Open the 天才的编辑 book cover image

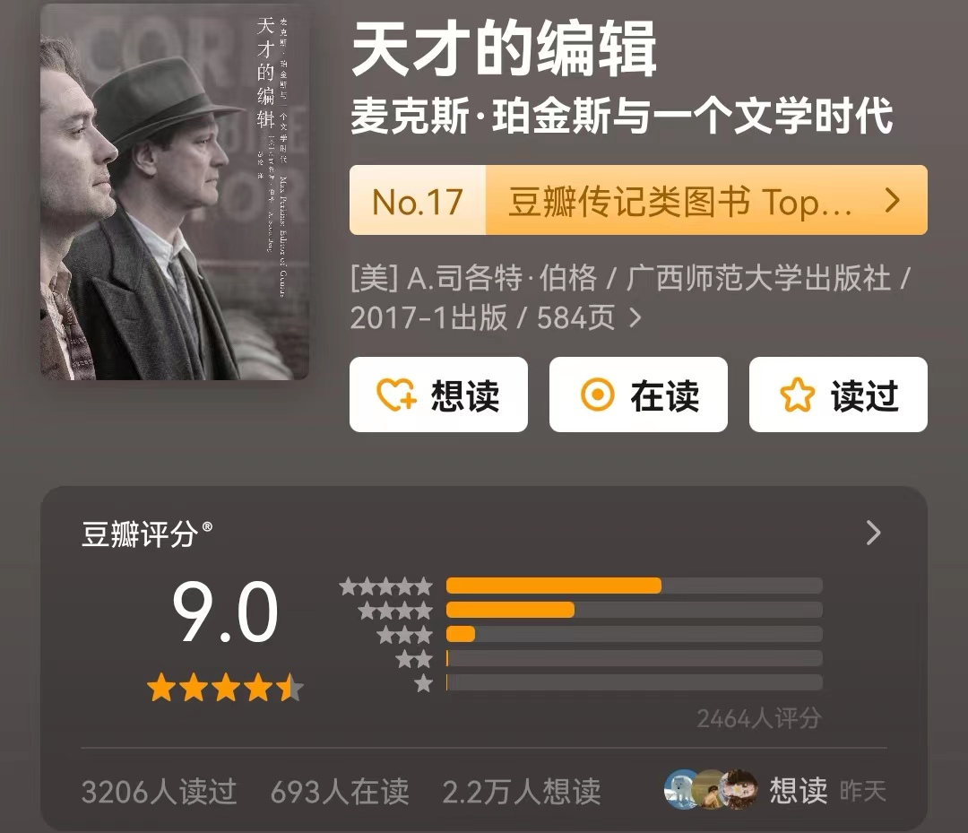(x=175, y=191)
